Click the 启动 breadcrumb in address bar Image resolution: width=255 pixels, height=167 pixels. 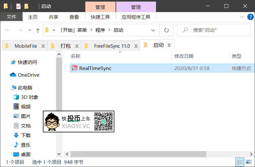[x=118, y=30]
